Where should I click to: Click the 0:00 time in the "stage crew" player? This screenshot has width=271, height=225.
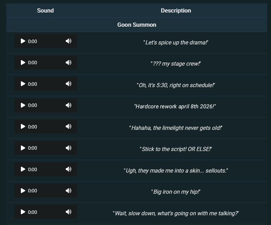coord(32,62)
